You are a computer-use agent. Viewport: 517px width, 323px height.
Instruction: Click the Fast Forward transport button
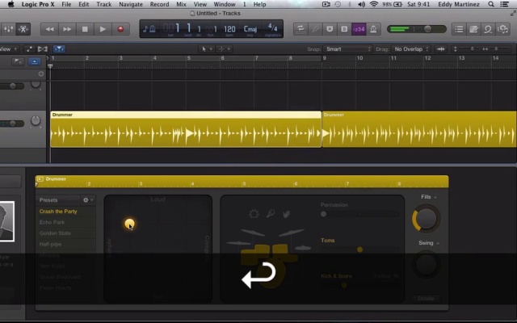(67, 29)
